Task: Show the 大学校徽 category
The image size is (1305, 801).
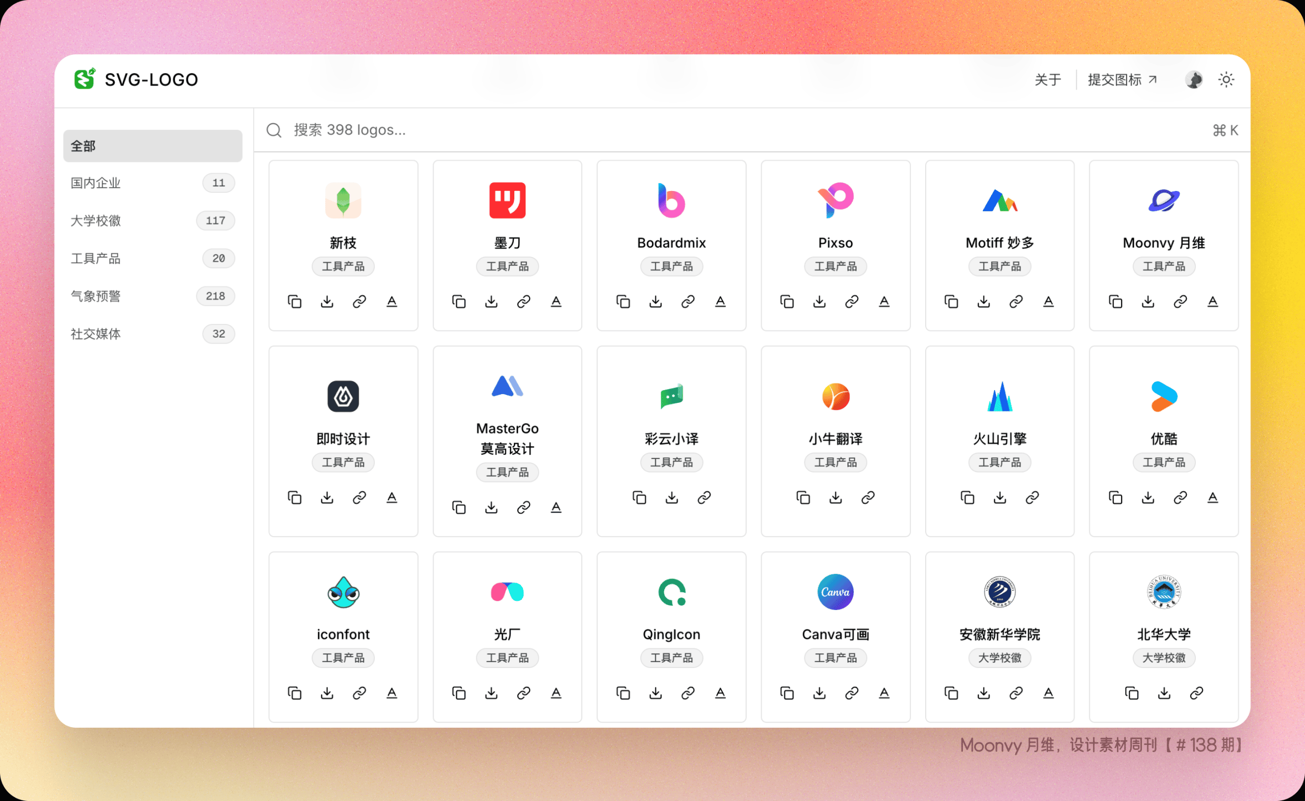Action: click(153, 221)
